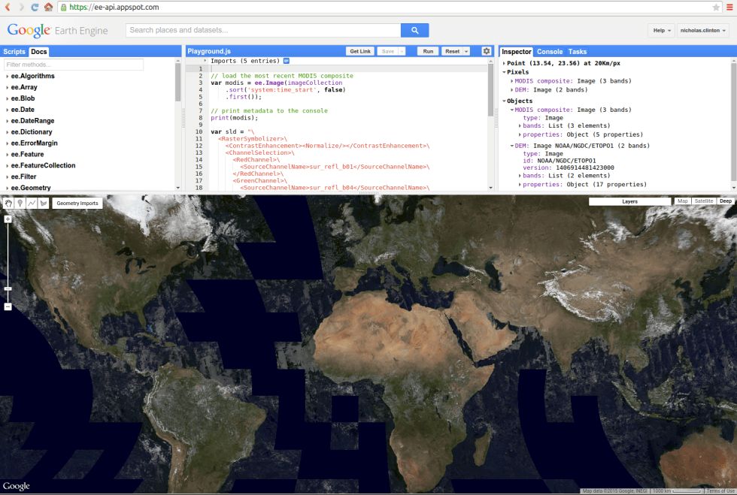The height and width of the screenshot is (495, 737).
Task: Select the line drawing tool
Action: 32,202
